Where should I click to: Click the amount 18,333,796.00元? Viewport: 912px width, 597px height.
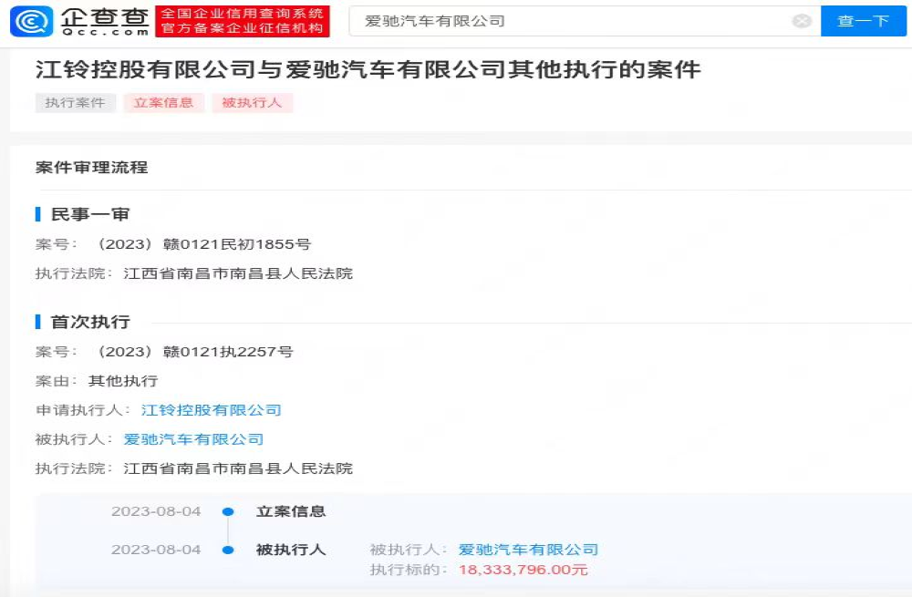tap(523, 570)
